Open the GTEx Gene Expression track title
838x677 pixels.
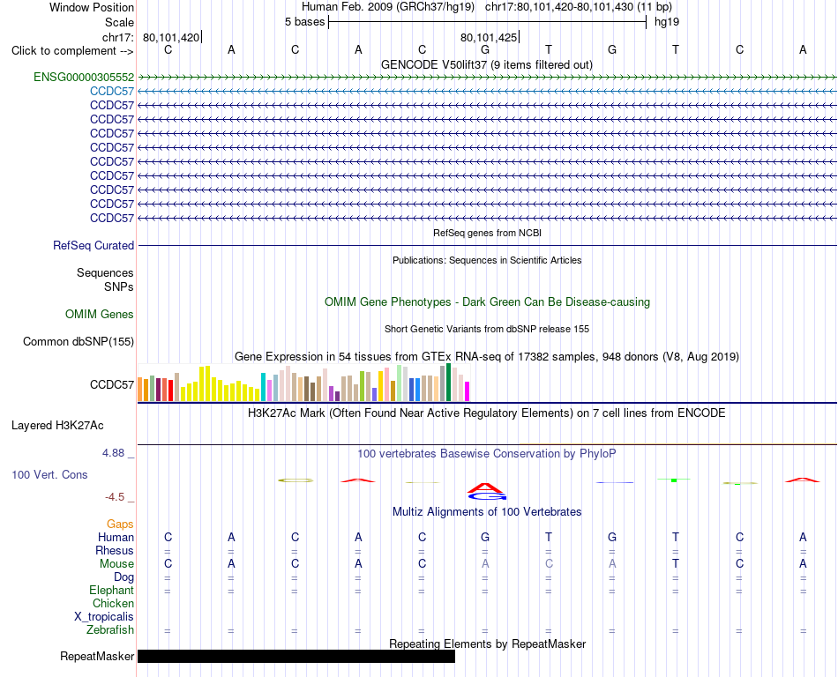coord(487,357)
